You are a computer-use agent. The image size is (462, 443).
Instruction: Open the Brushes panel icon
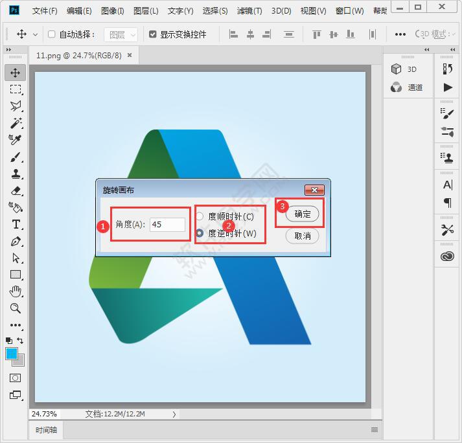pyautogui.click(x=447, y=114)
